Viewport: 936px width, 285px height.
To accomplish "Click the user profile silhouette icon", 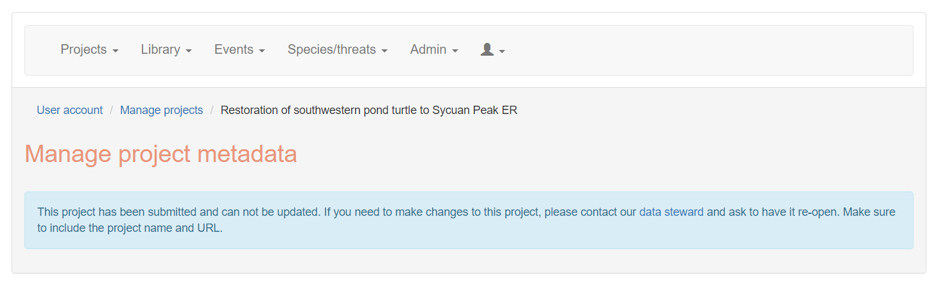I will point(487,49).
